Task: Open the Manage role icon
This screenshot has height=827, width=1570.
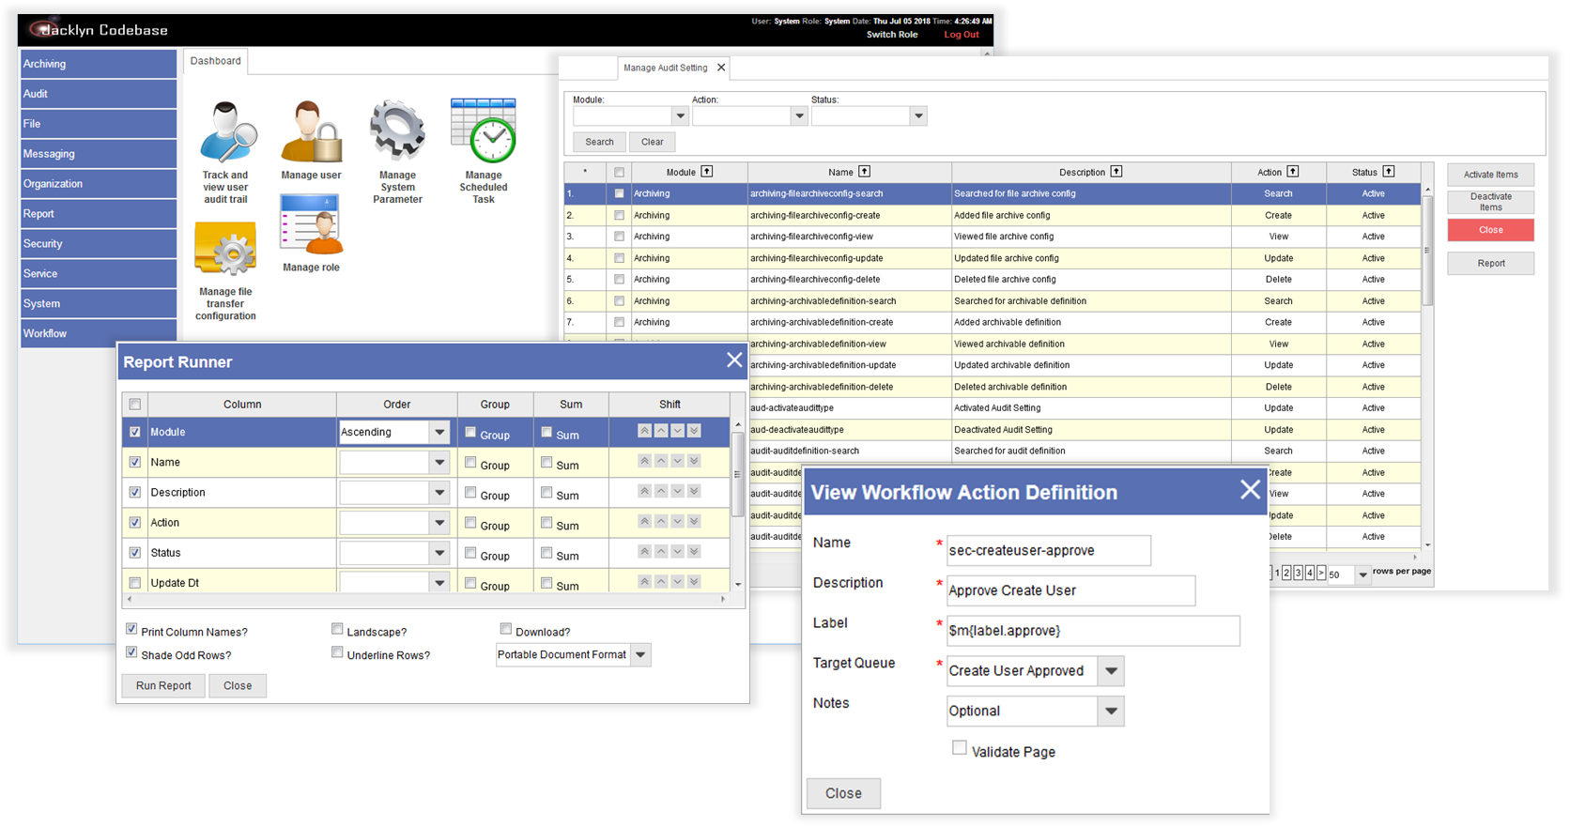Action: (311, 225)
